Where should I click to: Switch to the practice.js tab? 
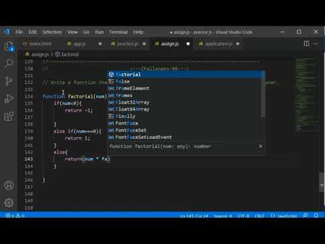pyautogui.click(x=127, y=44)
